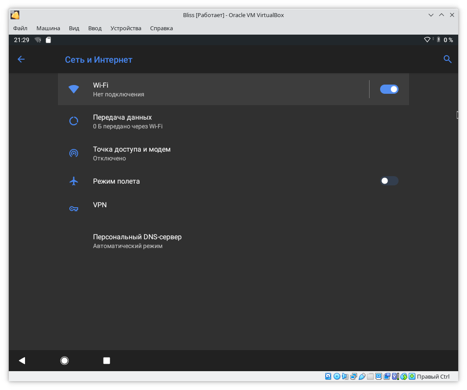Tap the Android back triangle button
The height and width of the screenshot is (390, 467).
[x=22, y=361]
